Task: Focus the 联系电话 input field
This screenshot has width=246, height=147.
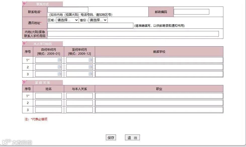Action: click(x=68, y=10)
